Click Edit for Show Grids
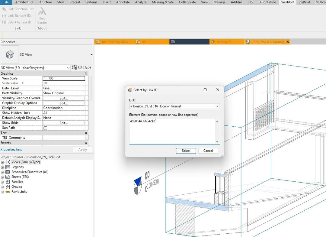This screenshot has height=237, width=326. pos(64,123)
